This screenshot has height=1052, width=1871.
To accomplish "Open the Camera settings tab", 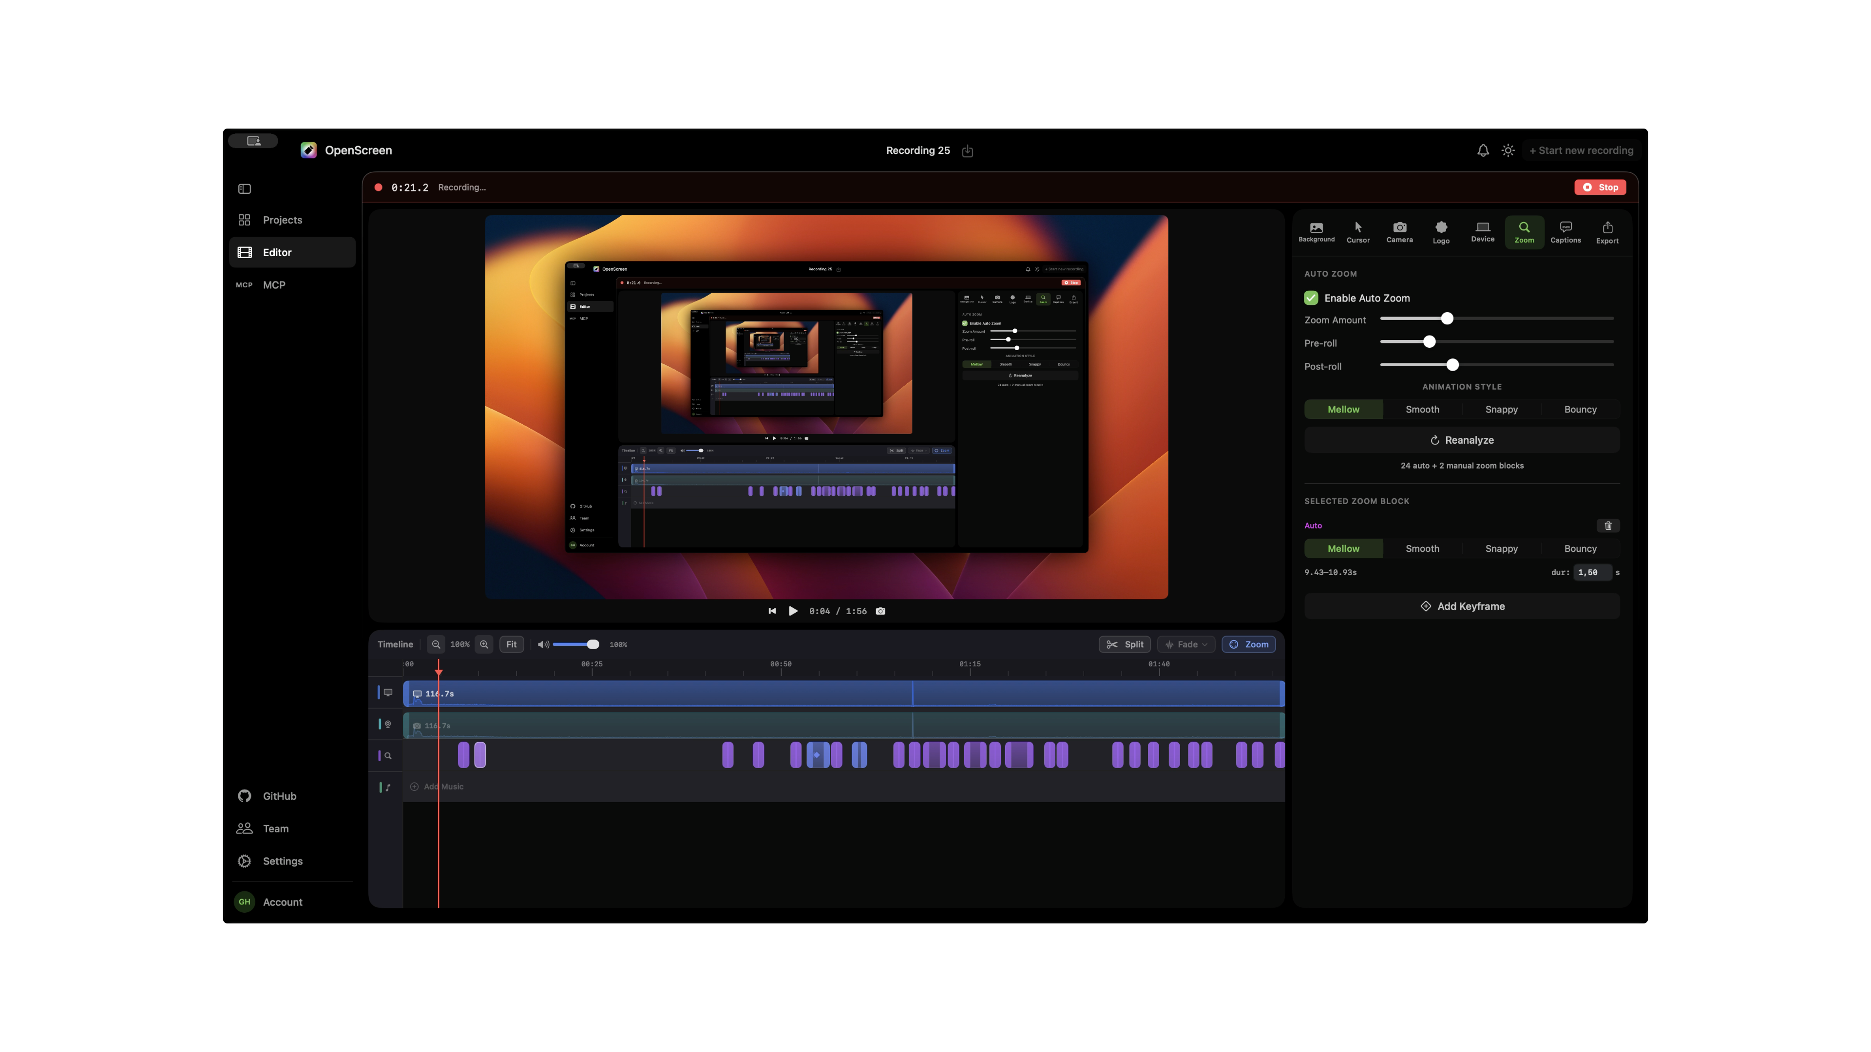I will (1399, 232).
